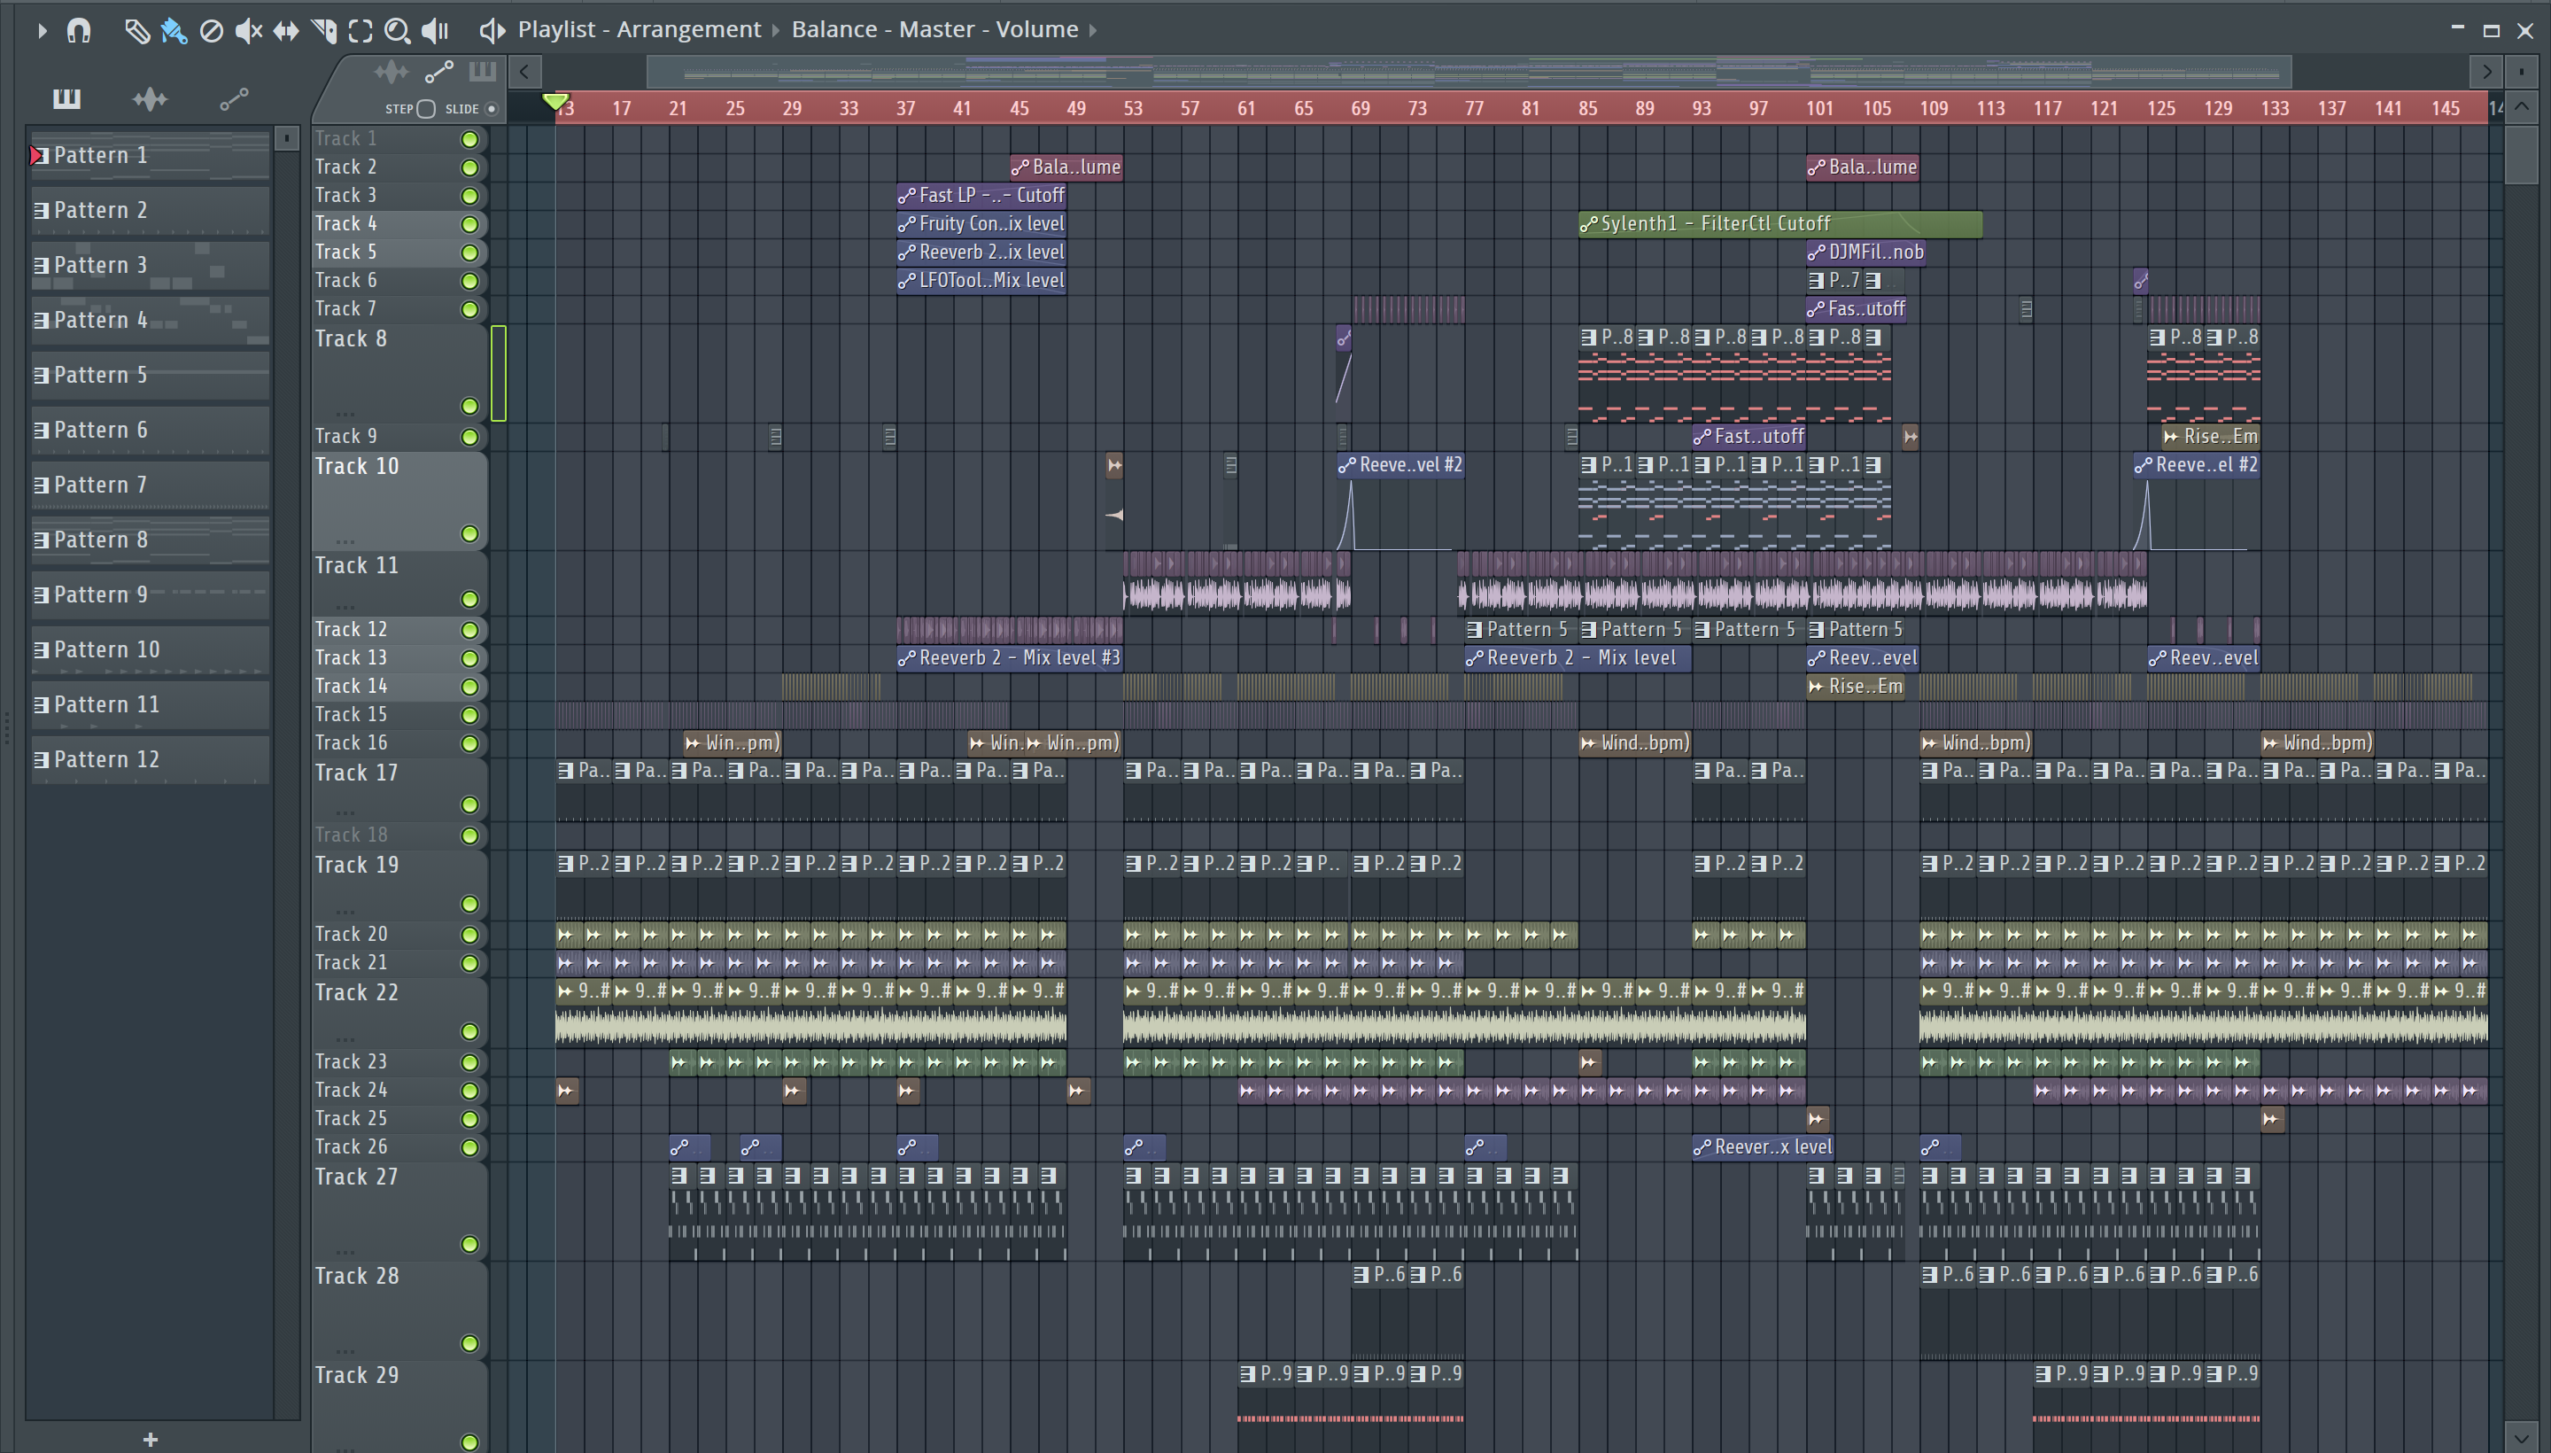
Task: Select the Zoom magnifier tool
Action: coord(397,31)
